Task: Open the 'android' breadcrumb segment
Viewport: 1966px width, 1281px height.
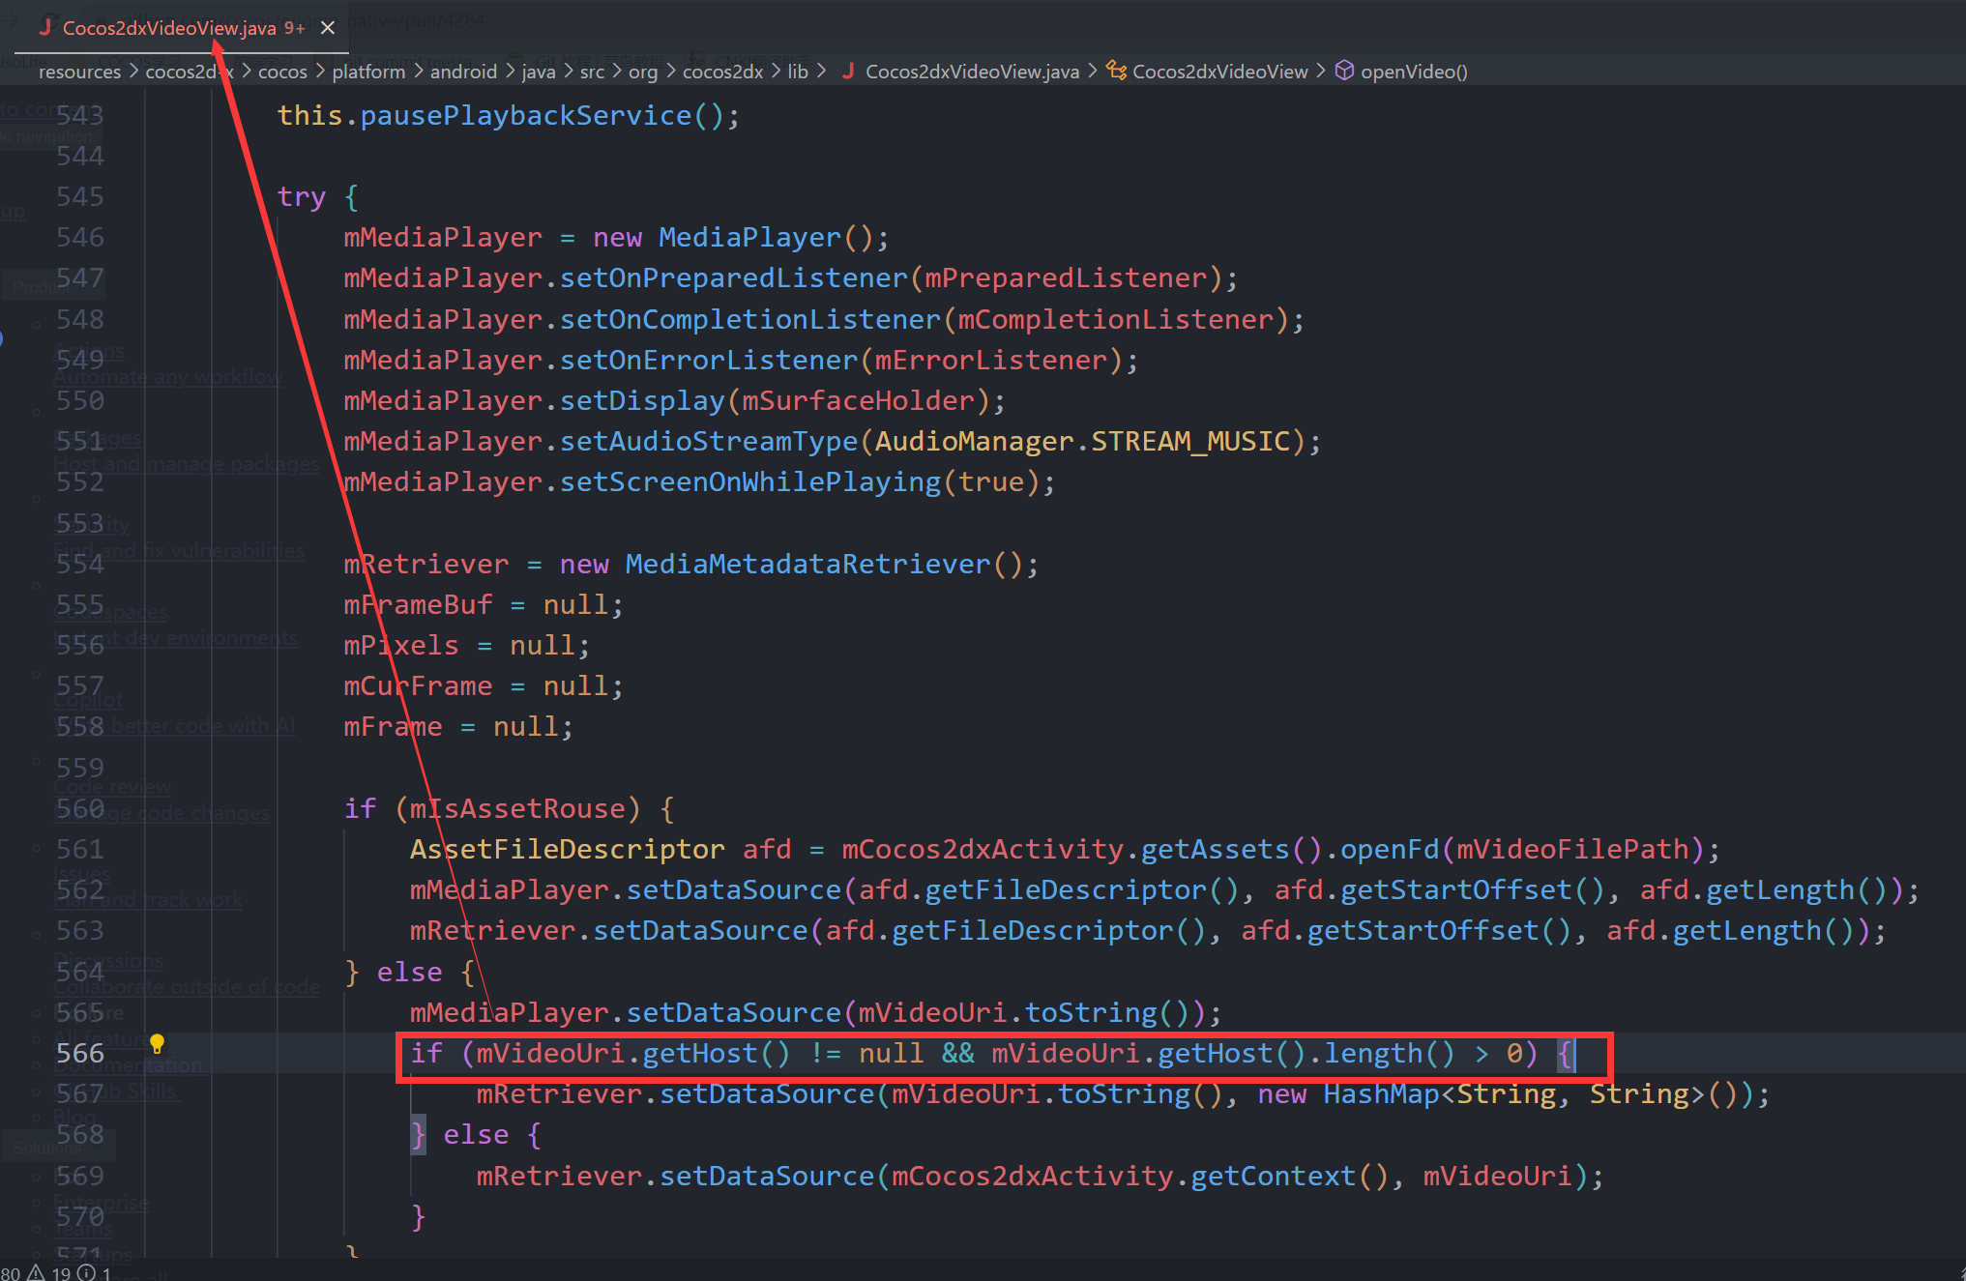Action: pos(463,72)
